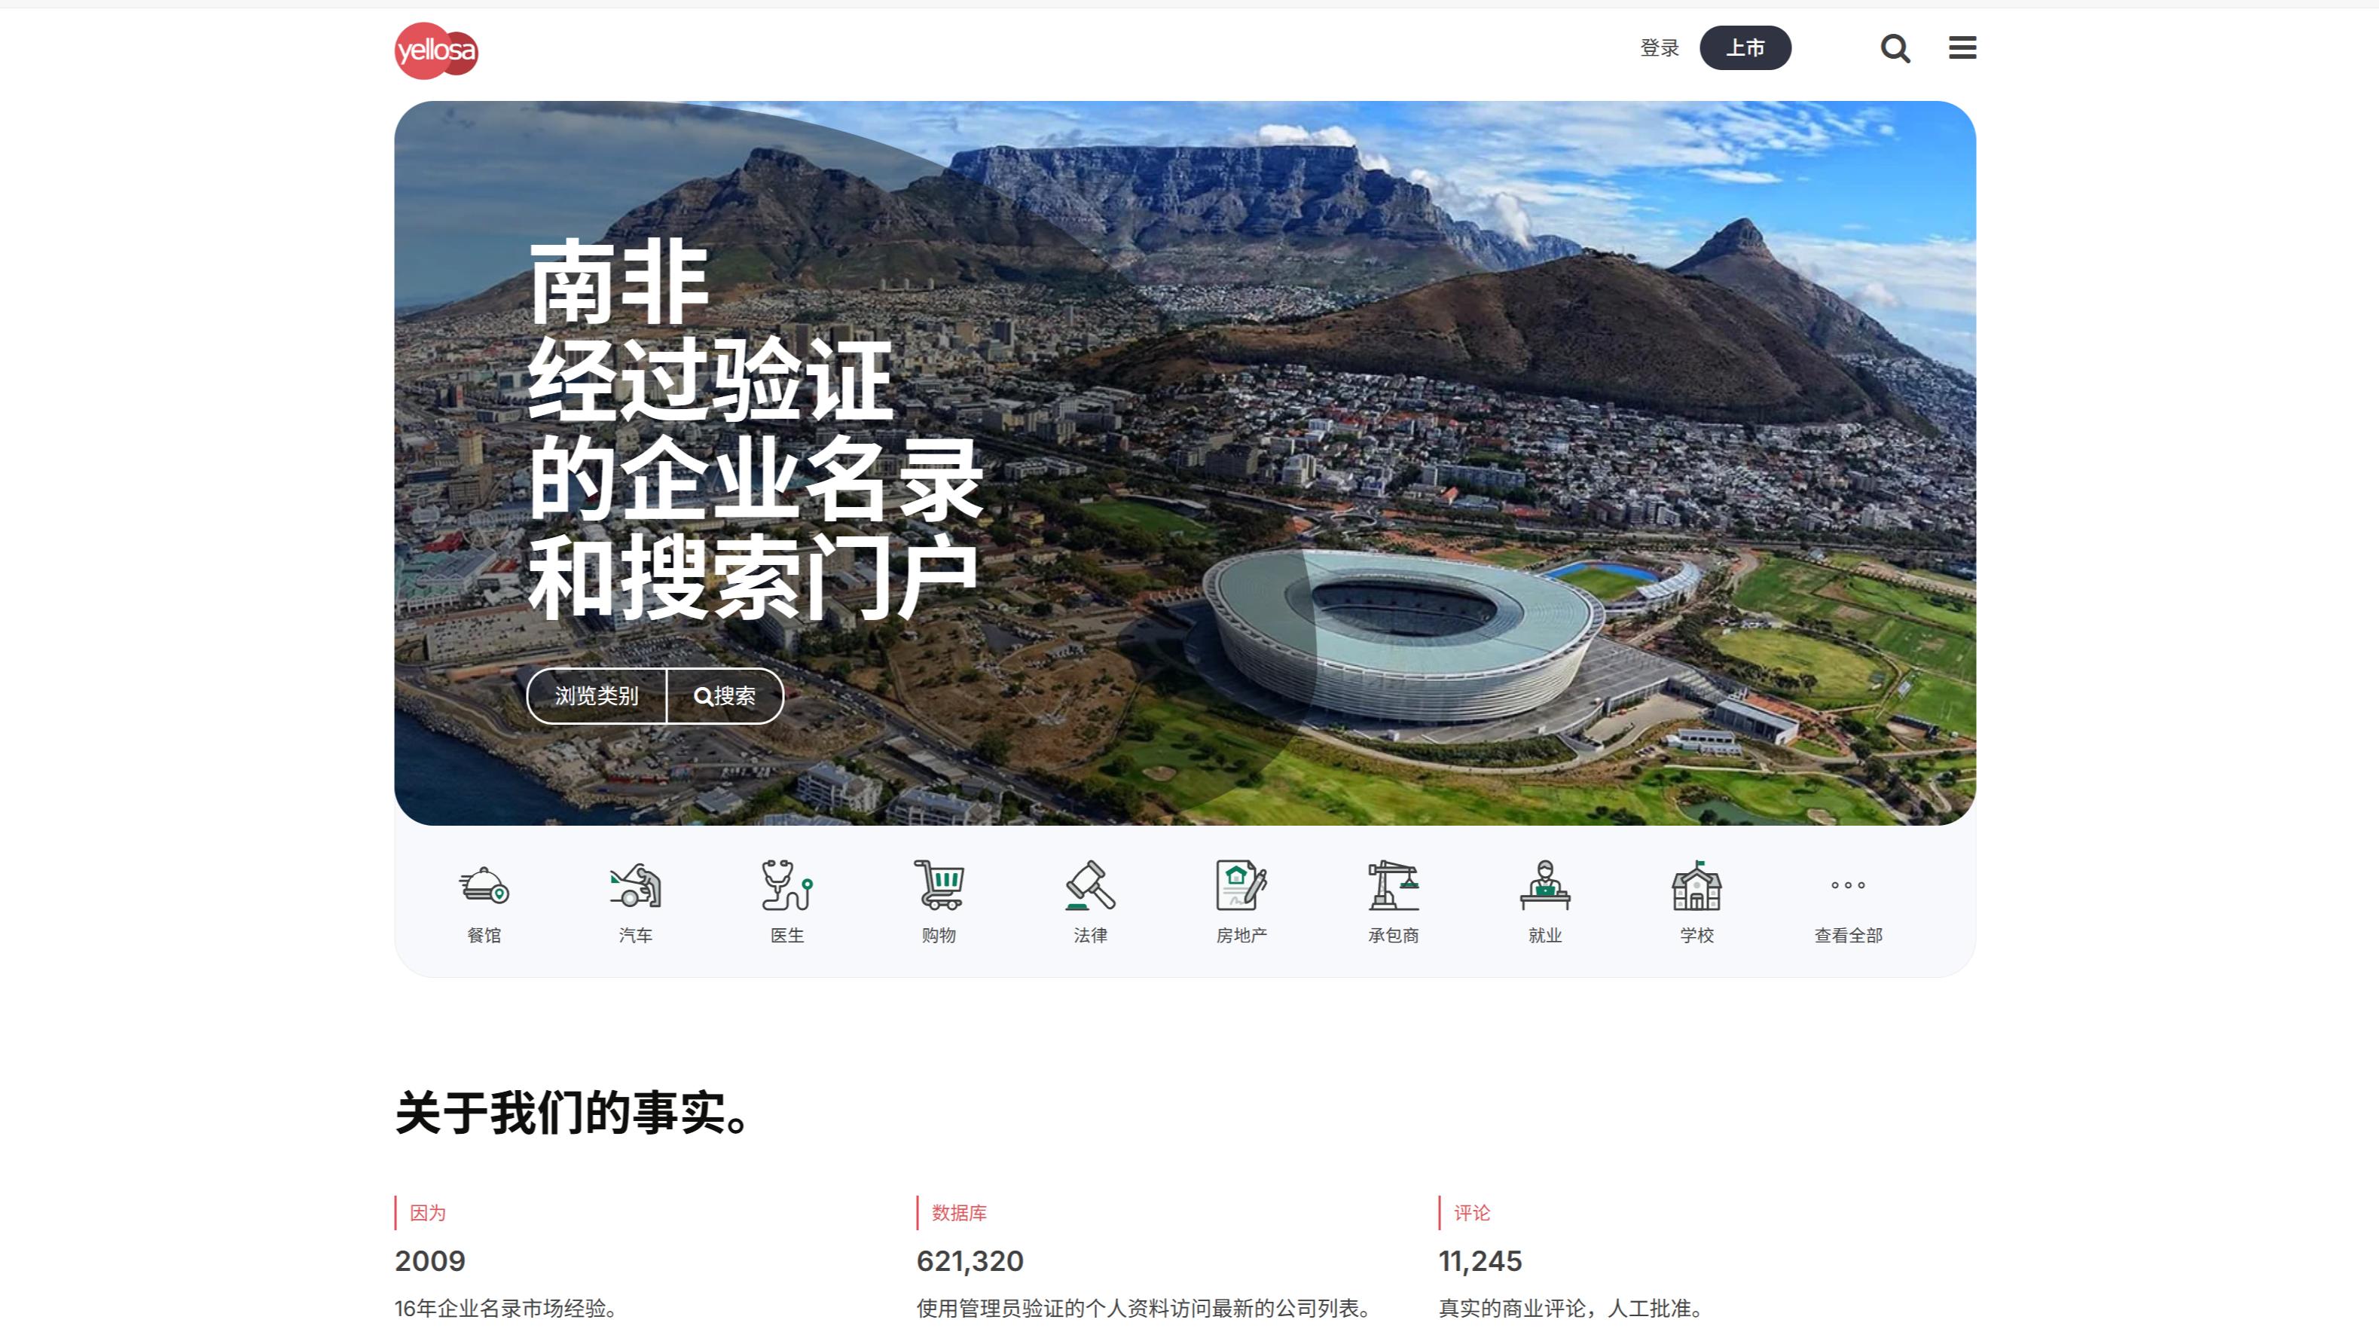Viewport: 2379px width, 1338px height.
Task: Click the 搜索 button on hero banner
Action: pos(725,696)
